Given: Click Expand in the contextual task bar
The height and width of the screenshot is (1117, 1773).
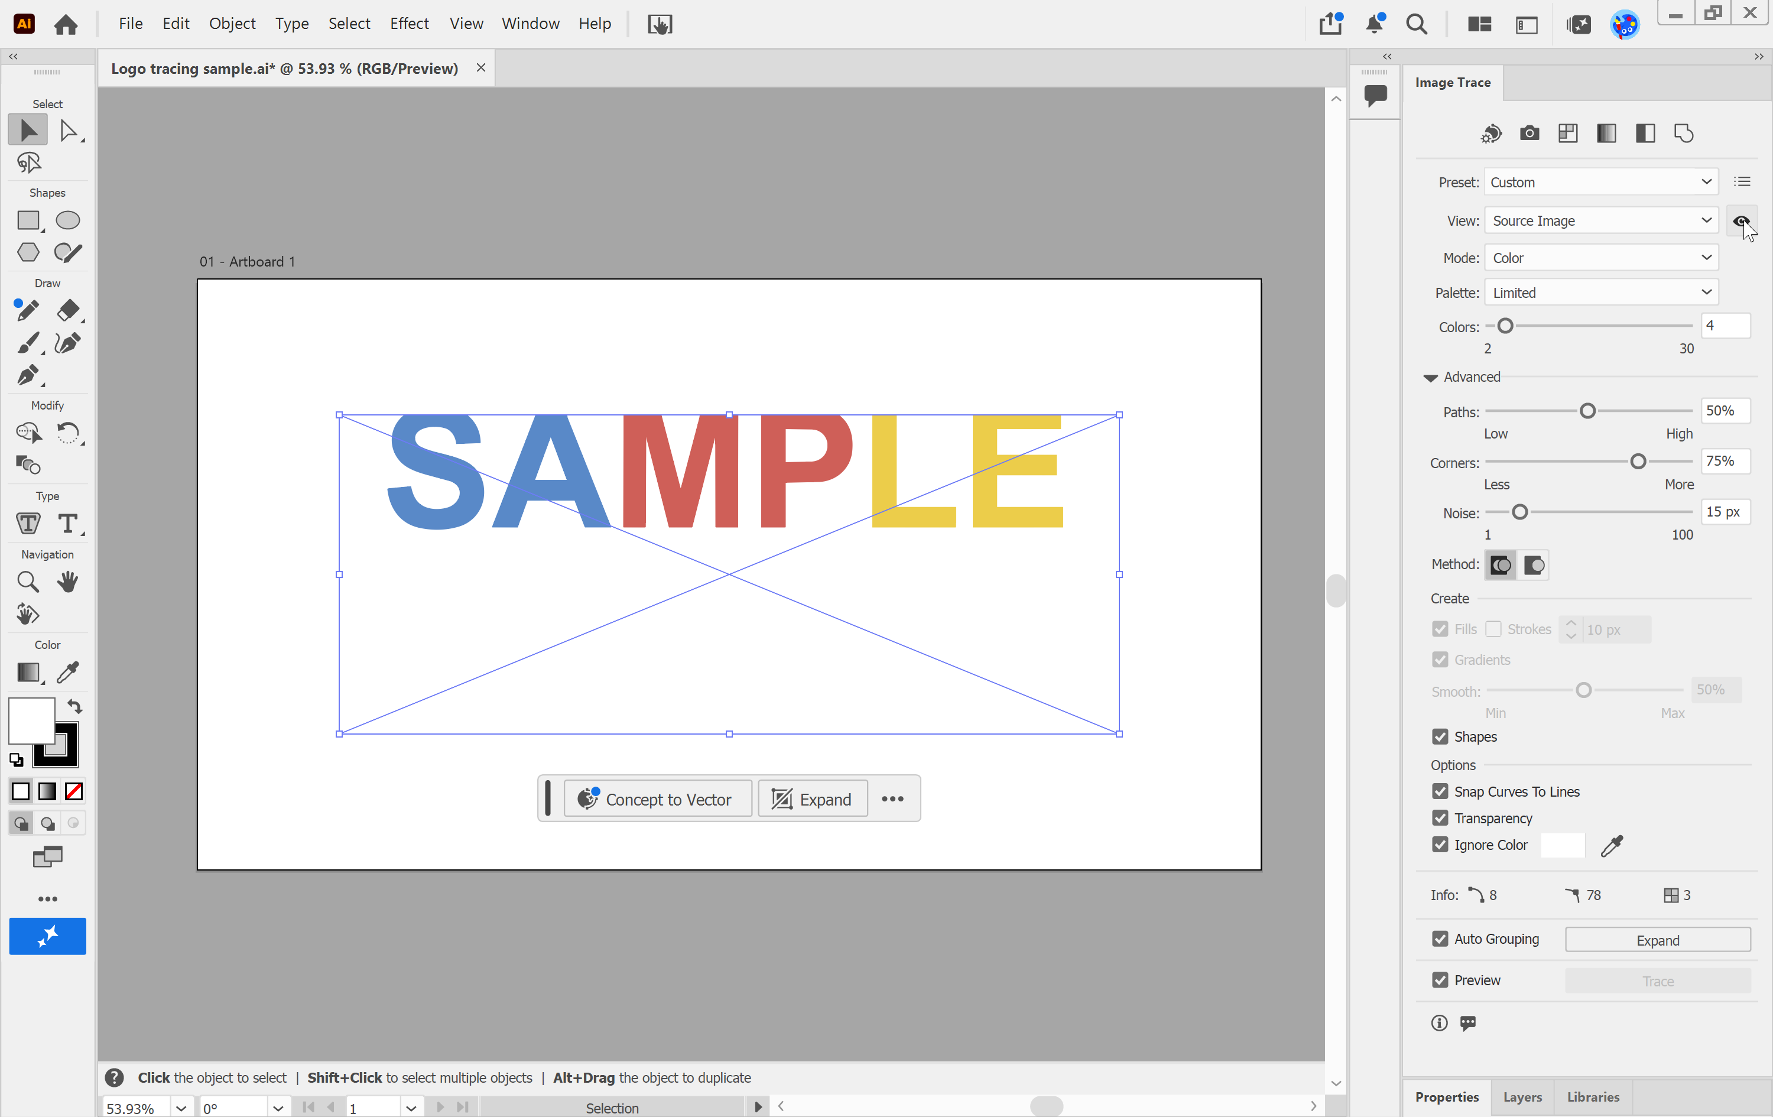Looking at the screenshot, I should (813, 799).
